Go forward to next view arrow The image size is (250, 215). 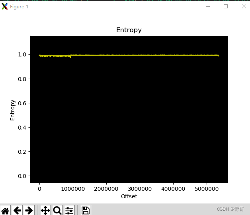(x=29, y=210)
